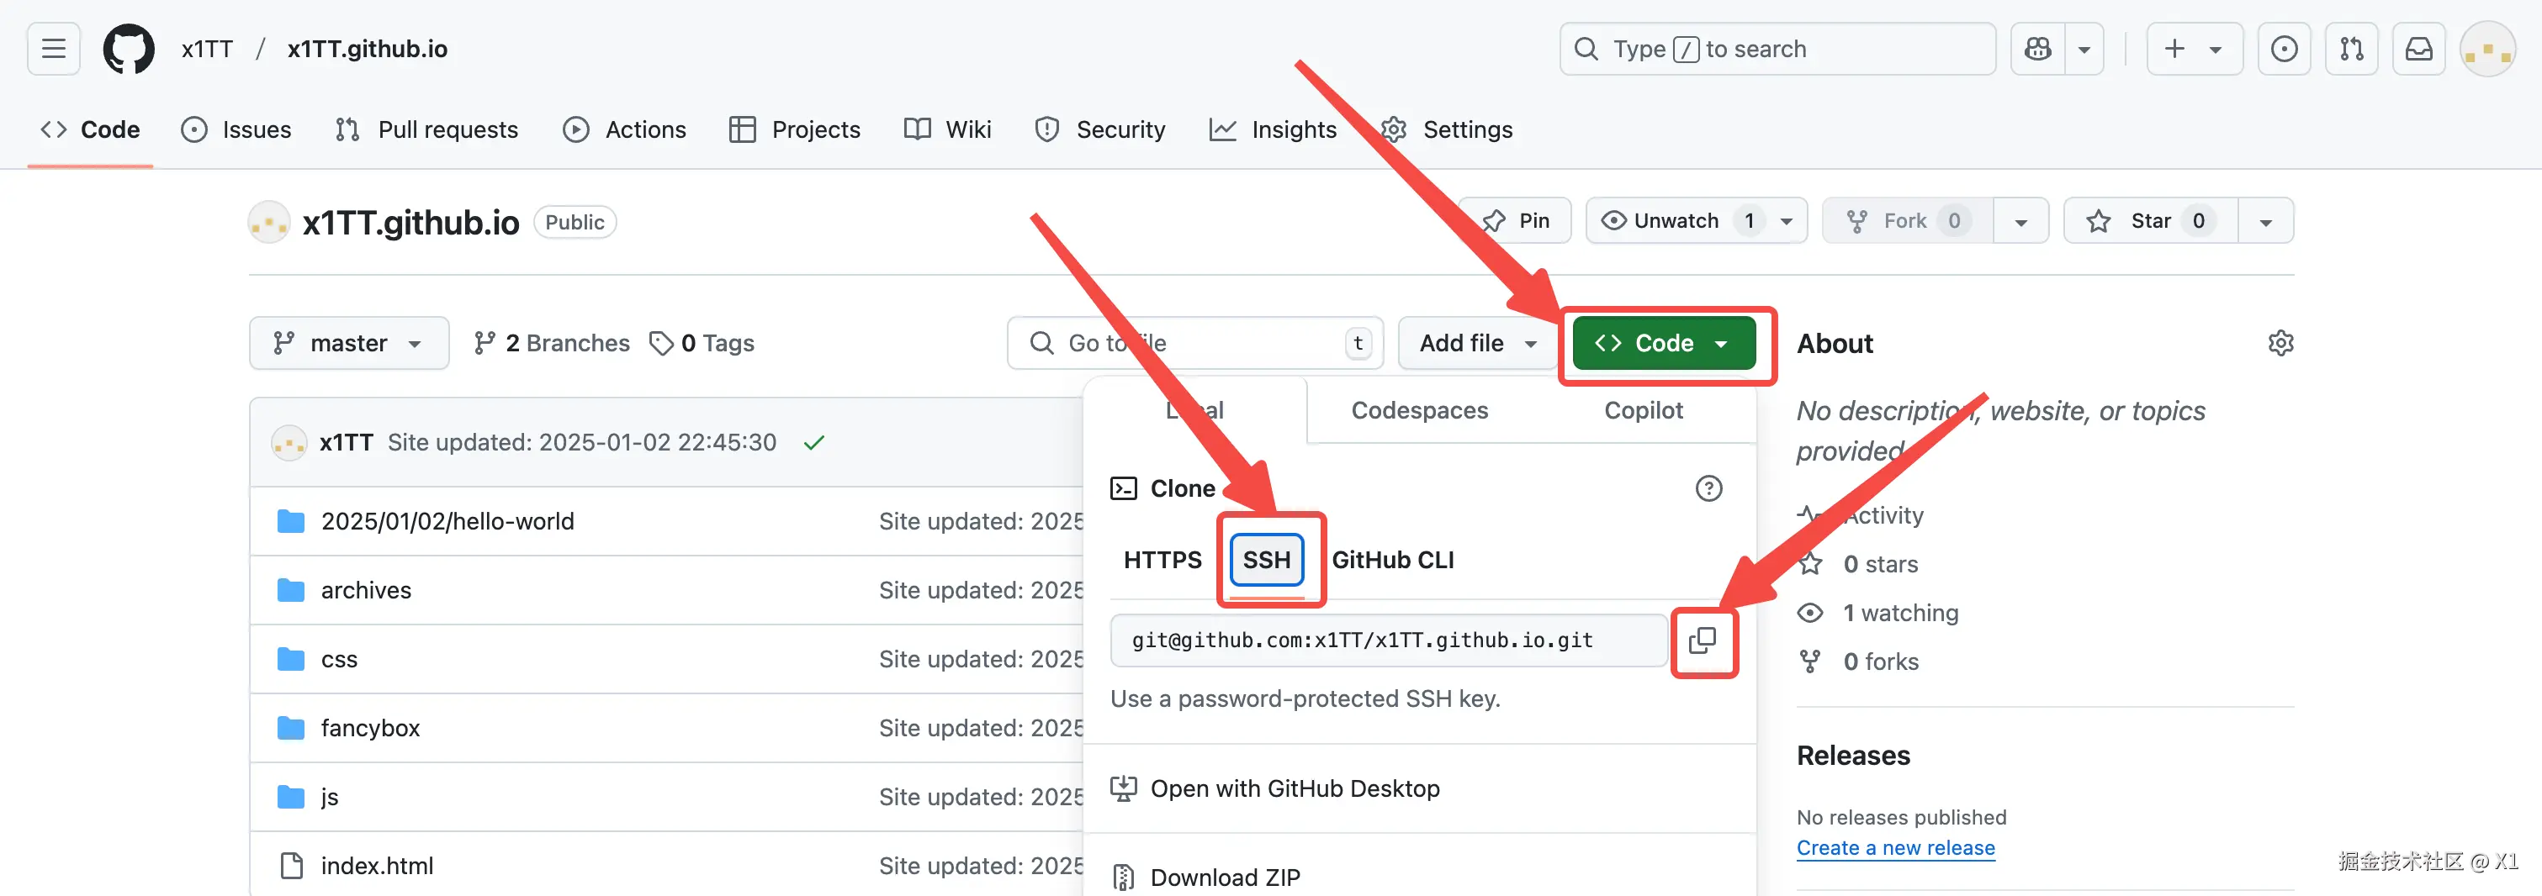The height and width of the screenshot is (896, 2542).
Task: Select the SSH clone URL field
Action: (1389, 640)
